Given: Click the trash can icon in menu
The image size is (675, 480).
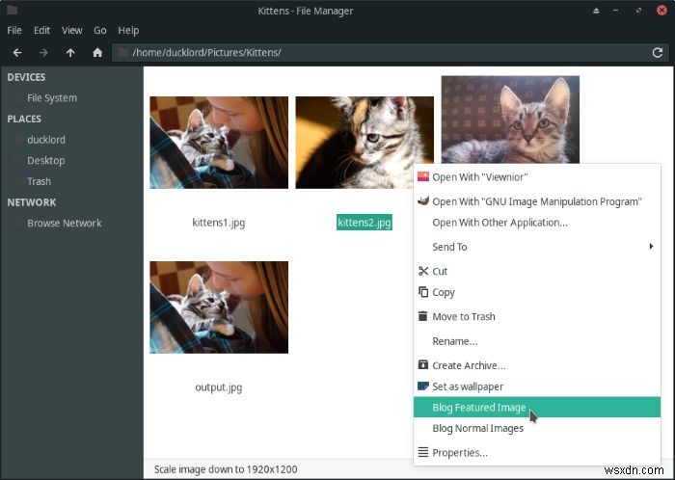Looking at the screenshot, I should [423, 316].
